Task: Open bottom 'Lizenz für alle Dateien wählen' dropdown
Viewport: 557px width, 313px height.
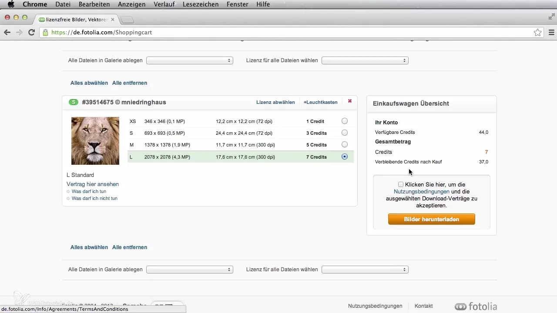Action: point(365,270)
